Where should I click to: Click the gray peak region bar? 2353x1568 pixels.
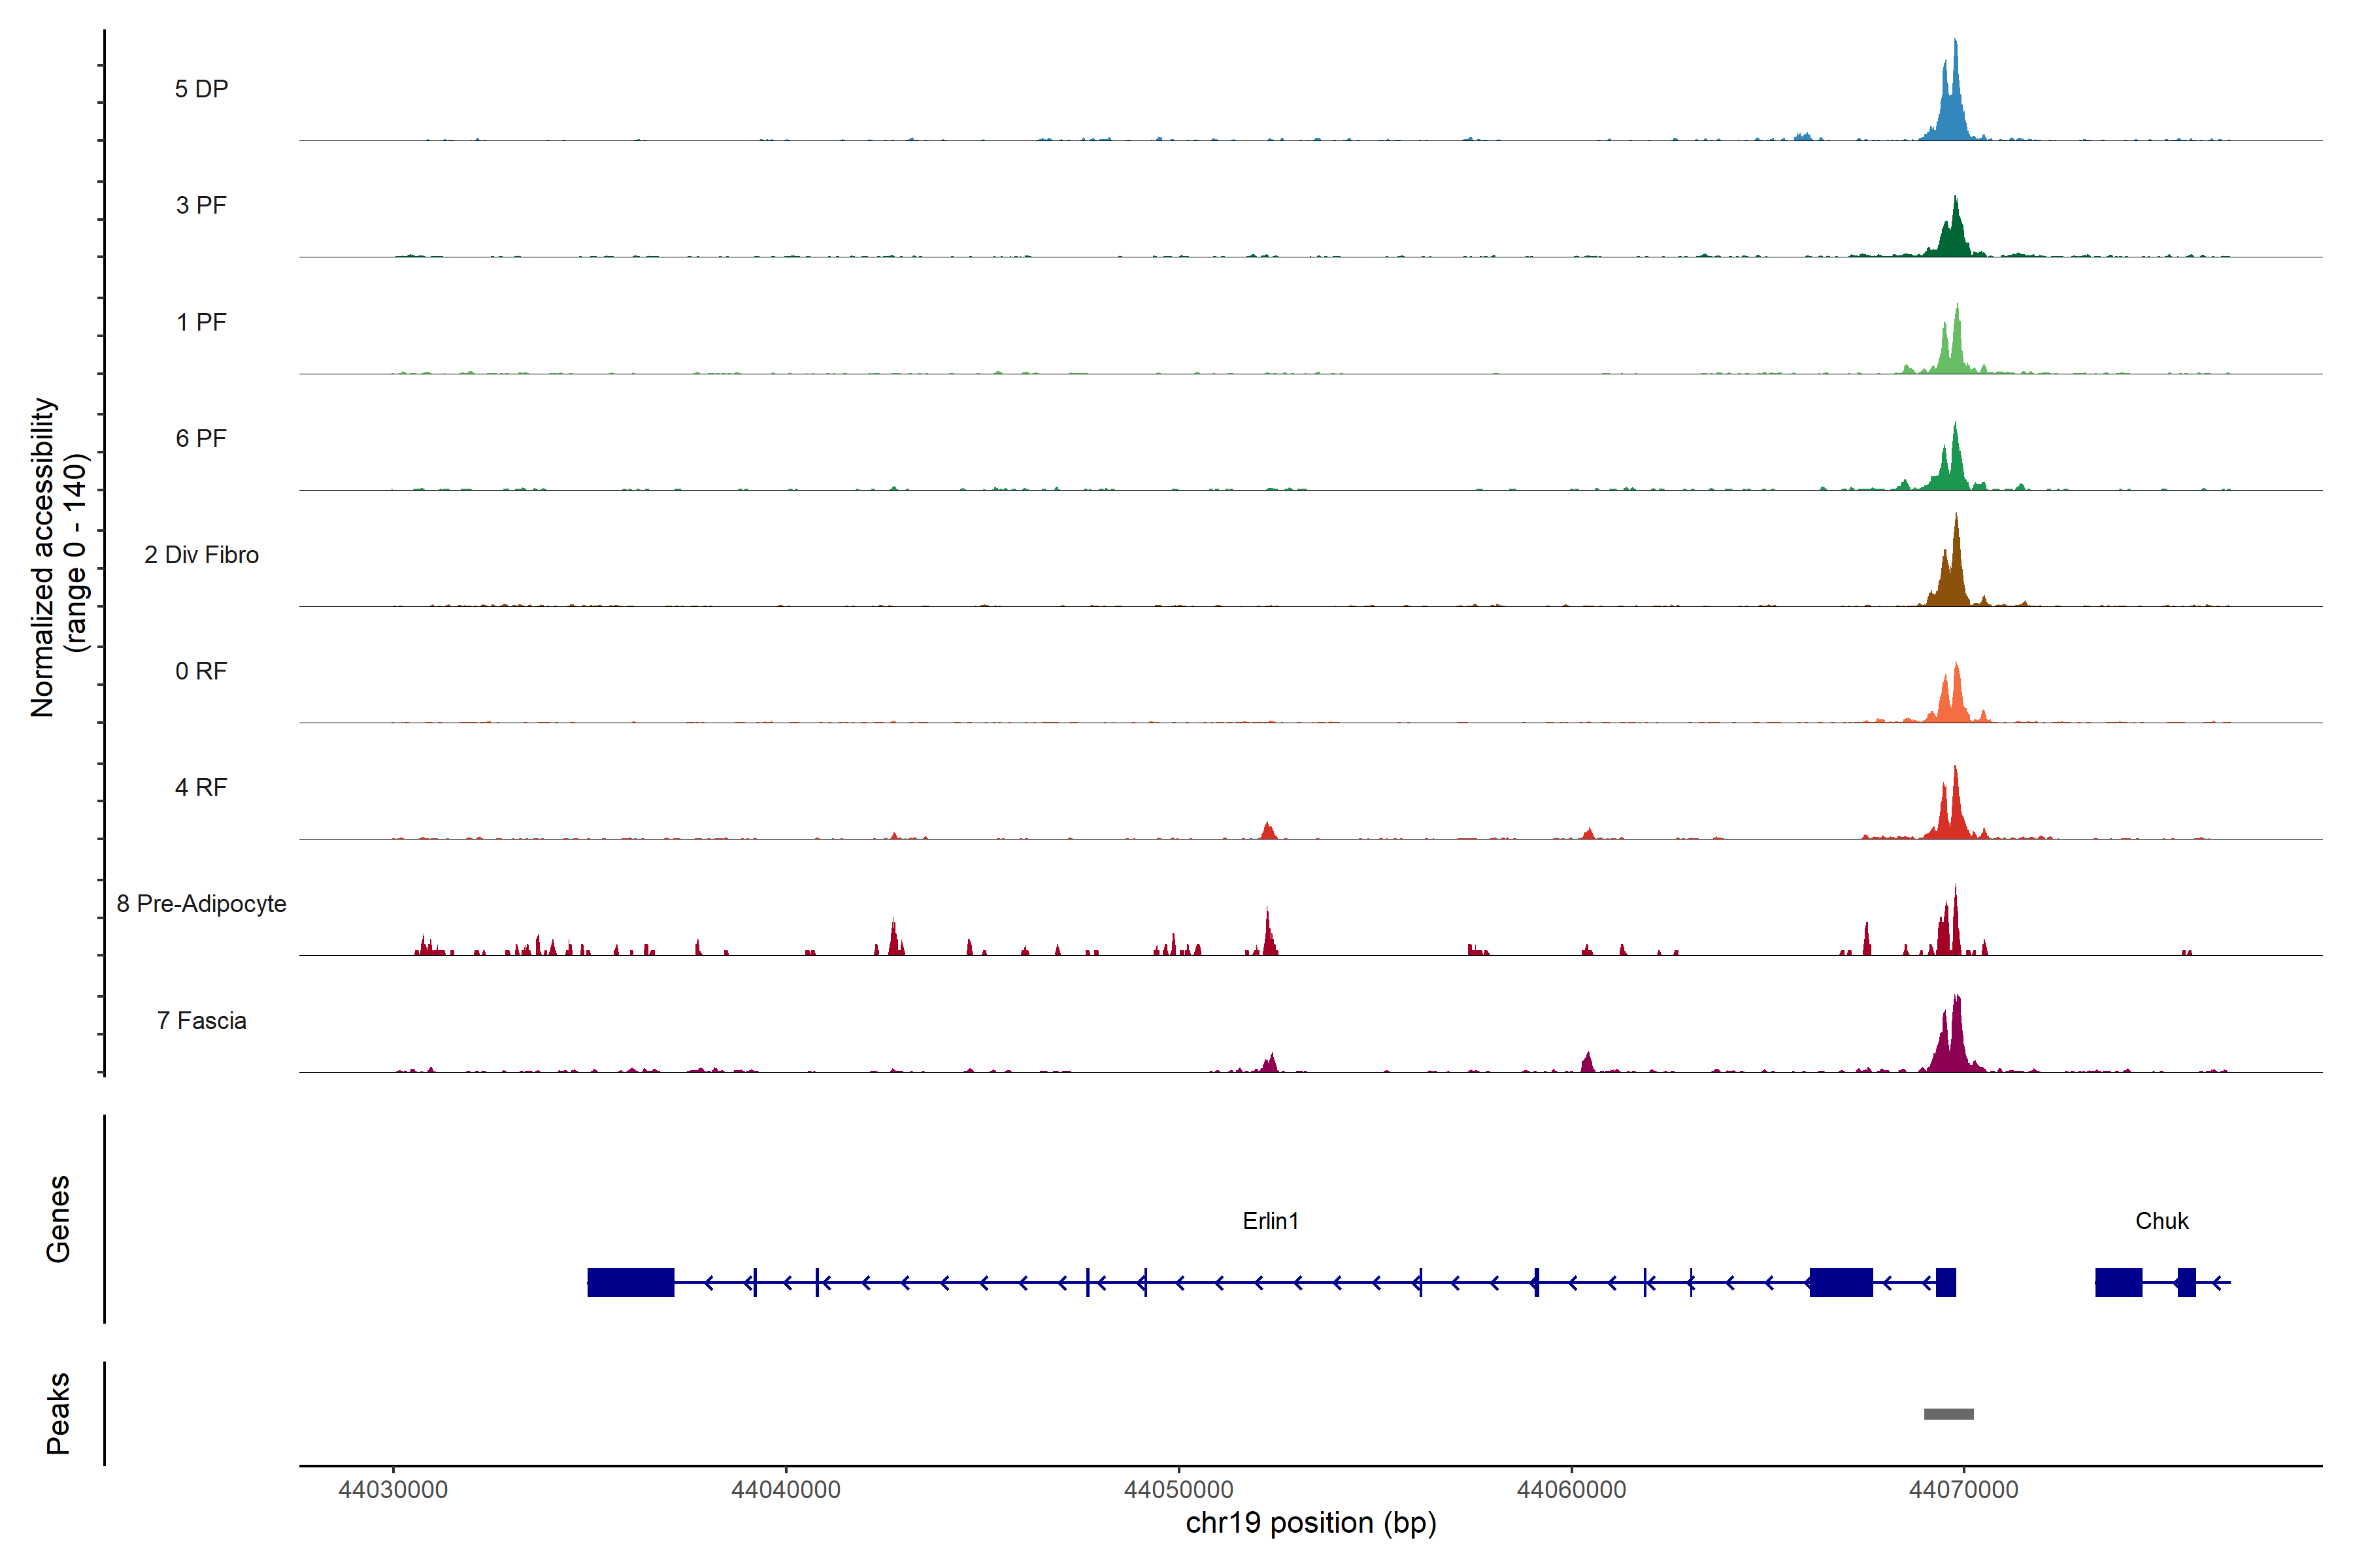click(x=1949, y=1414)
